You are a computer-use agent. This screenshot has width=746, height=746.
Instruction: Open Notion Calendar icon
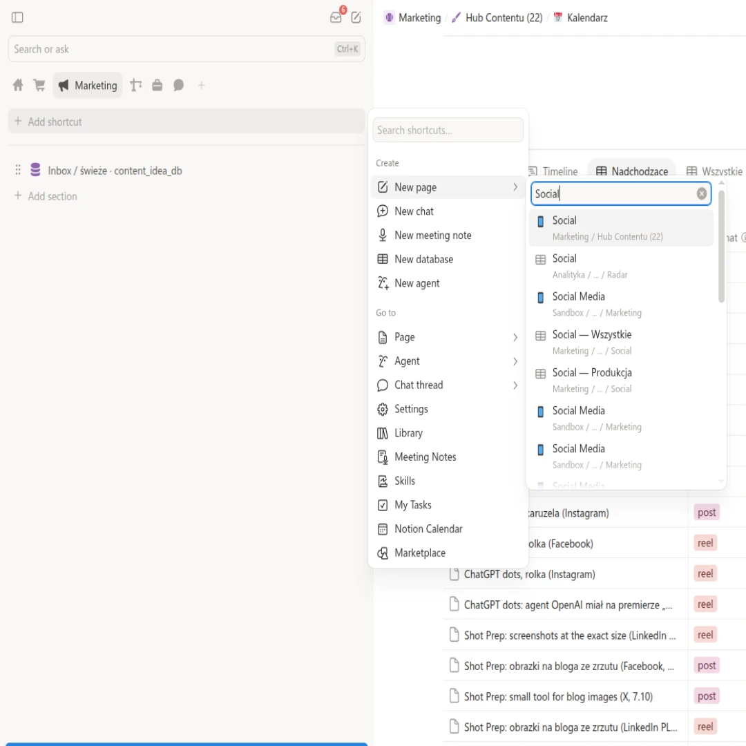click(x=383, y=529)
